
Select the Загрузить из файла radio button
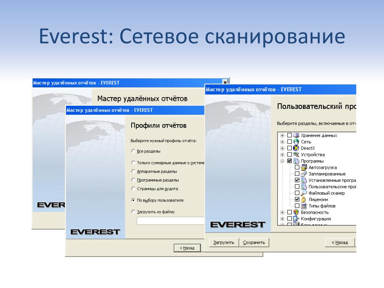(133, 211)
